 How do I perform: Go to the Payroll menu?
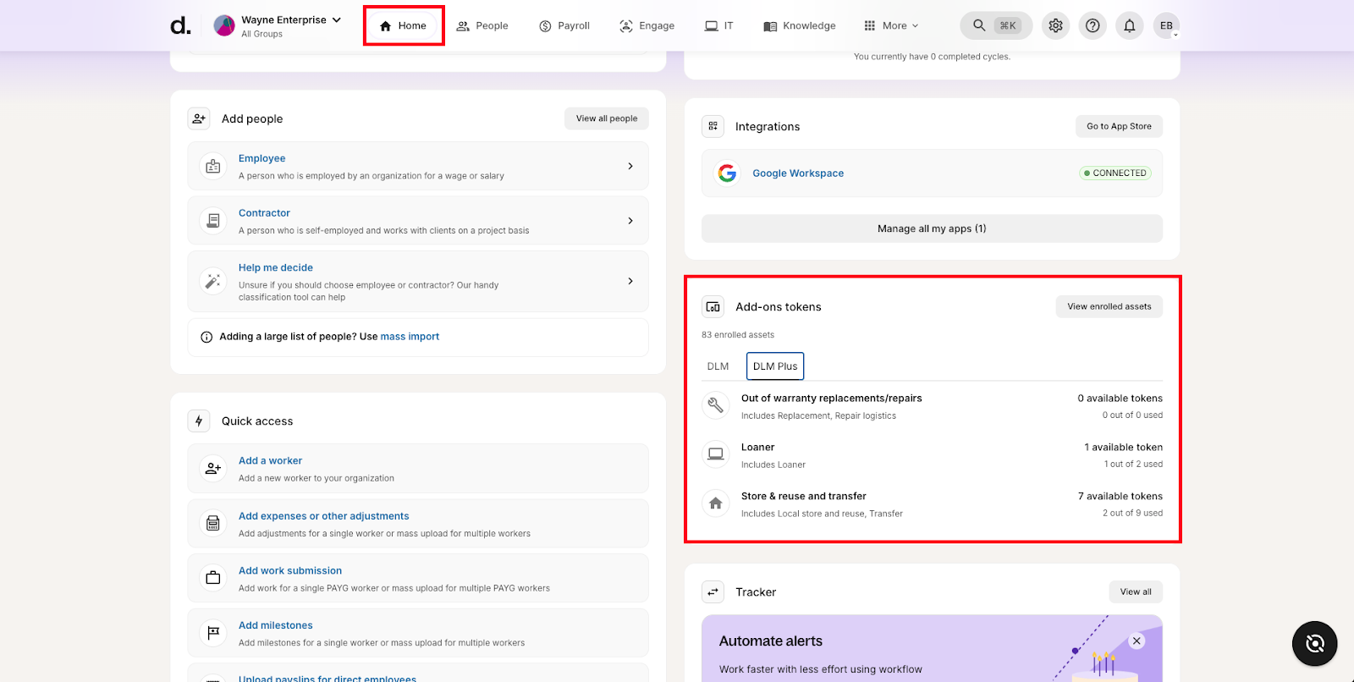[x=564, y=25]
